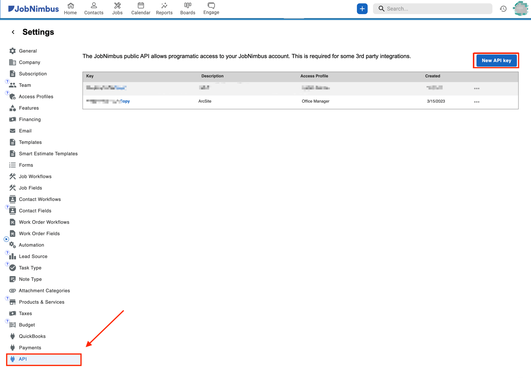Click the JobNimbus logo
Image resolution: width=531 pixels, height=378 pixels.
click(x=33, y=9)
